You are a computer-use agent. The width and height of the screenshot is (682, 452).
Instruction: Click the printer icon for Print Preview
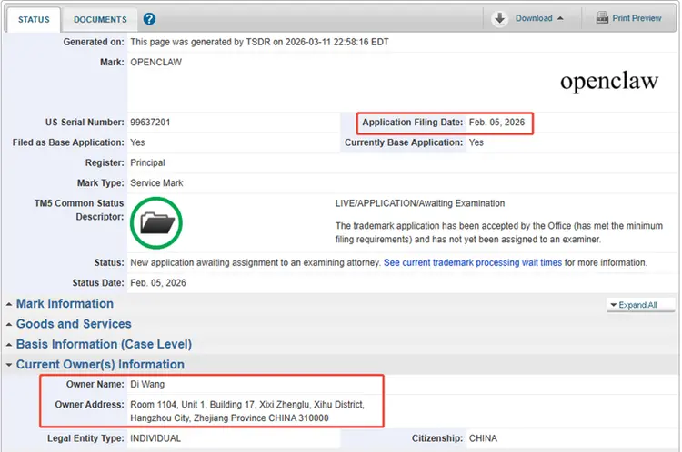pyautogui.click(x=603, y=18)
